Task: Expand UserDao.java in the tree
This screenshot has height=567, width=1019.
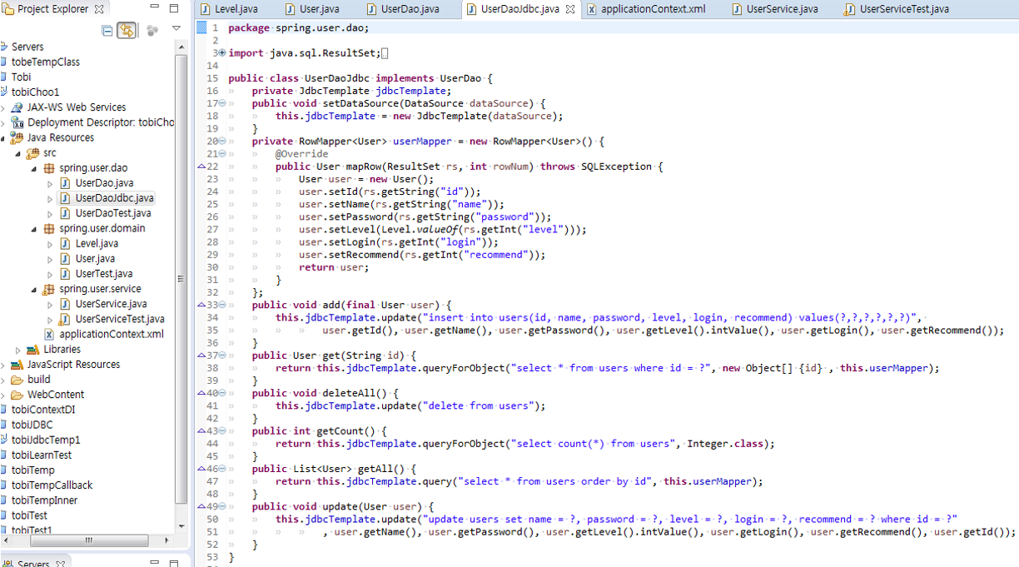Action: (50, 183)
